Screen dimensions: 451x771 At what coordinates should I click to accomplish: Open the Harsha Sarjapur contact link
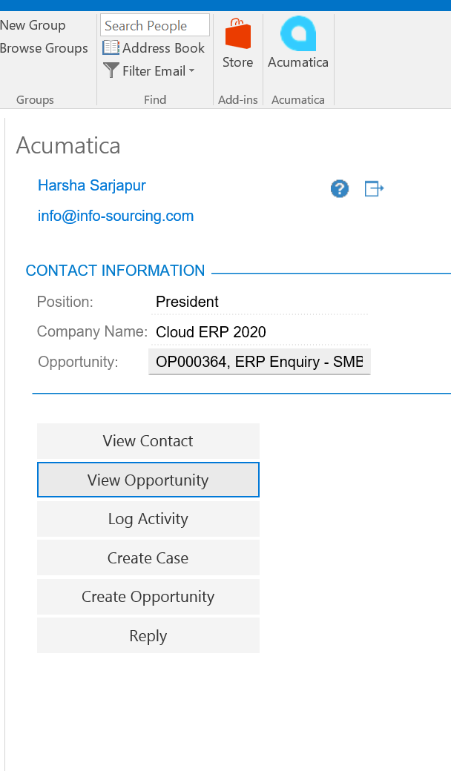pos(92,185)
